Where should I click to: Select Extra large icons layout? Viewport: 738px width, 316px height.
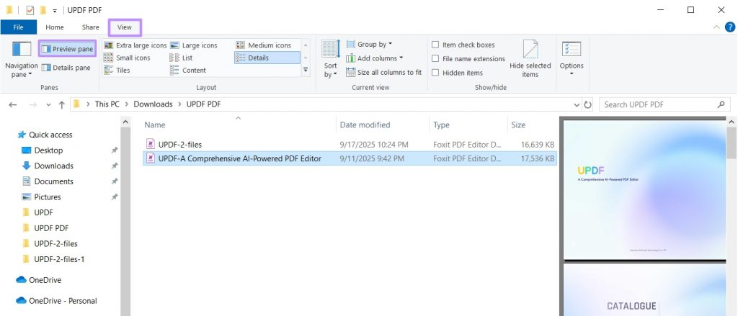[x=135, y=45]
